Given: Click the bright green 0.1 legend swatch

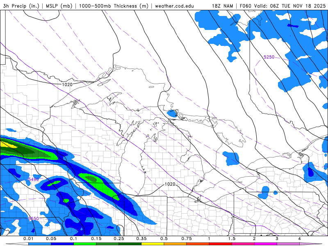Looking at the screenshot, I should click(x=85, y=244).
